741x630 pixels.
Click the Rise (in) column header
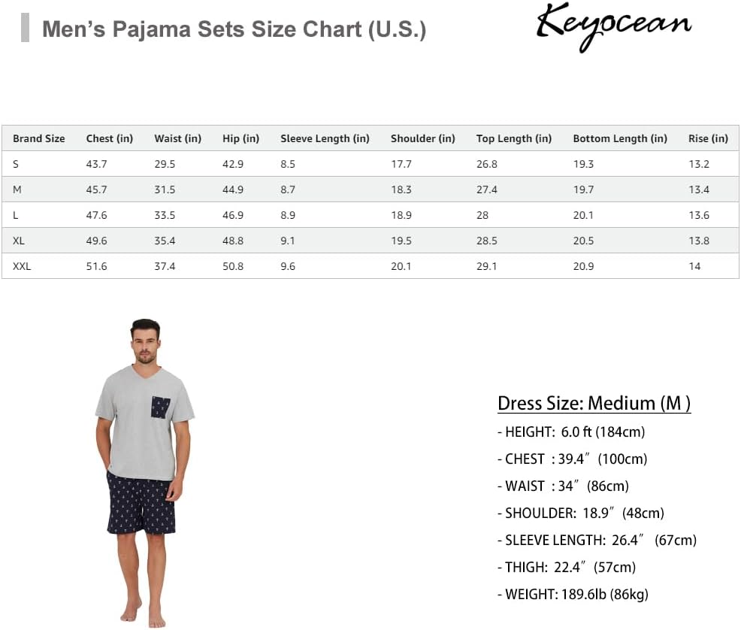point(708,138)
